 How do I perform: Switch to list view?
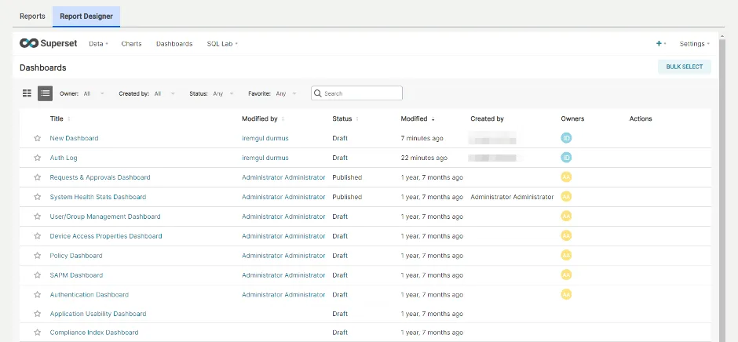tap(46, 93)
